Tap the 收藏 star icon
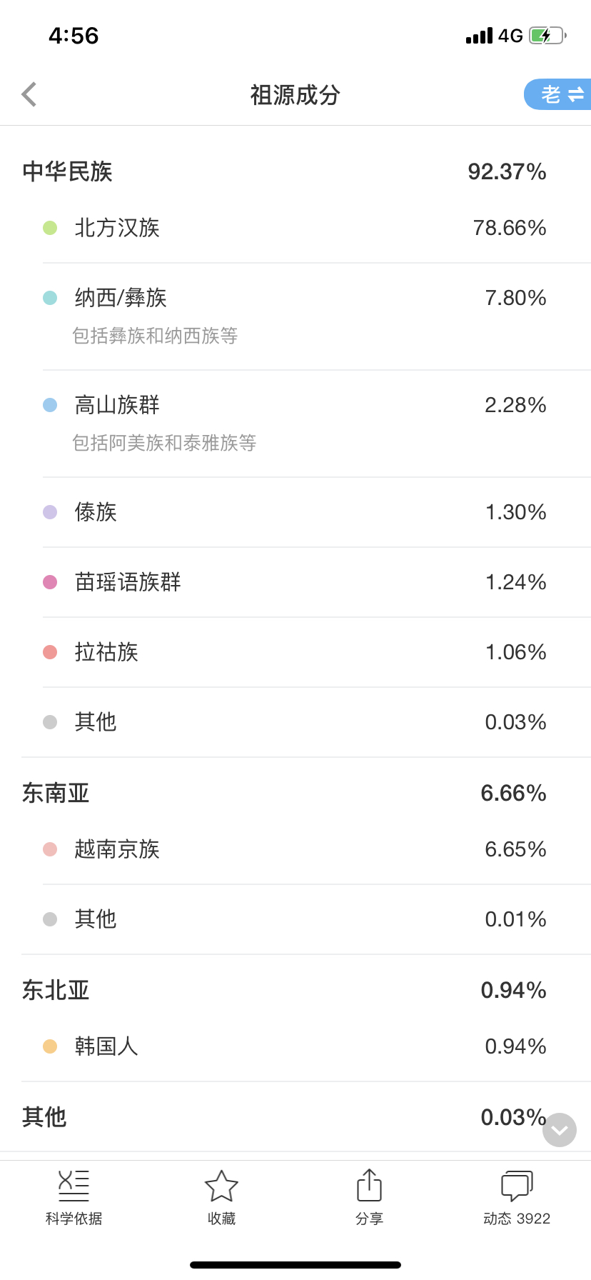The width and height of the screenshot is (591, 1280). [221, 1186]
